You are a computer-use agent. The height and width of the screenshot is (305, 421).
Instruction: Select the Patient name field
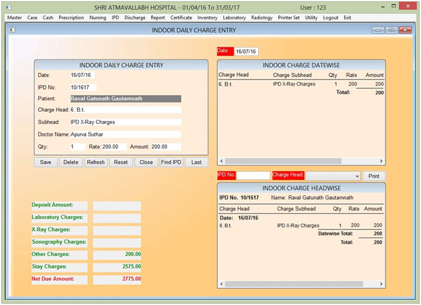125,98
